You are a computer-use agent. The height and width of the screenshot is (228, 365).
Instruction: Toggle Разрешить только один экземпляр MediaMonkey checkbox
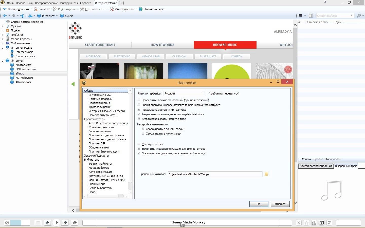139,114
